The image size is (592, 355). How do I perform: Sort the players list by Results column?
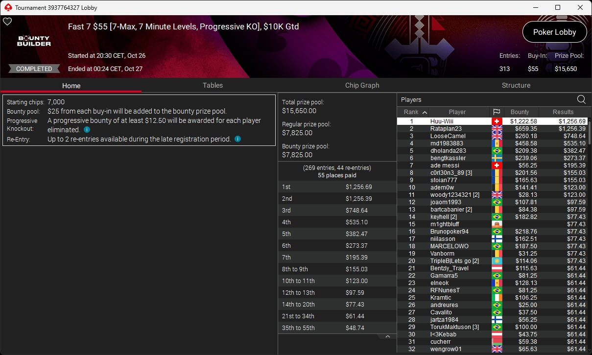coord(563,112)
